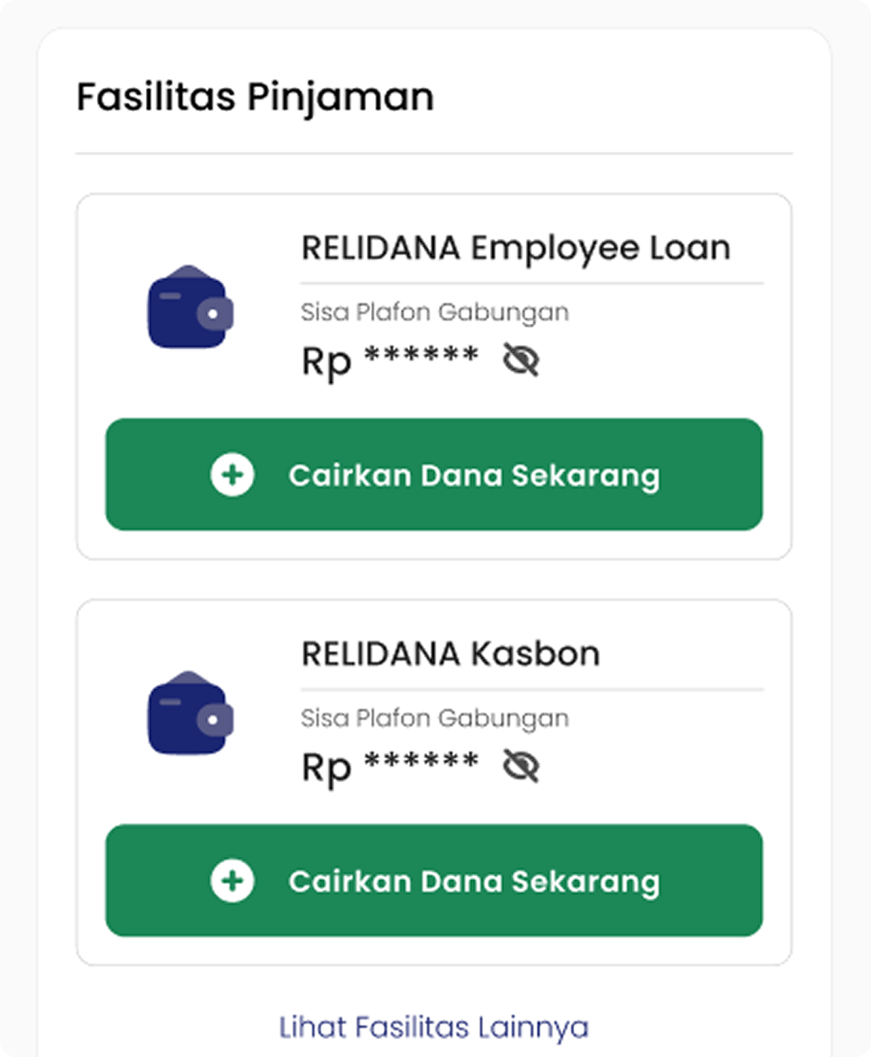Image resolution: width=871 pixels, height=1057 pixels.
Task: Click plus icon in Kasbon disburse button
Action: 232,881
